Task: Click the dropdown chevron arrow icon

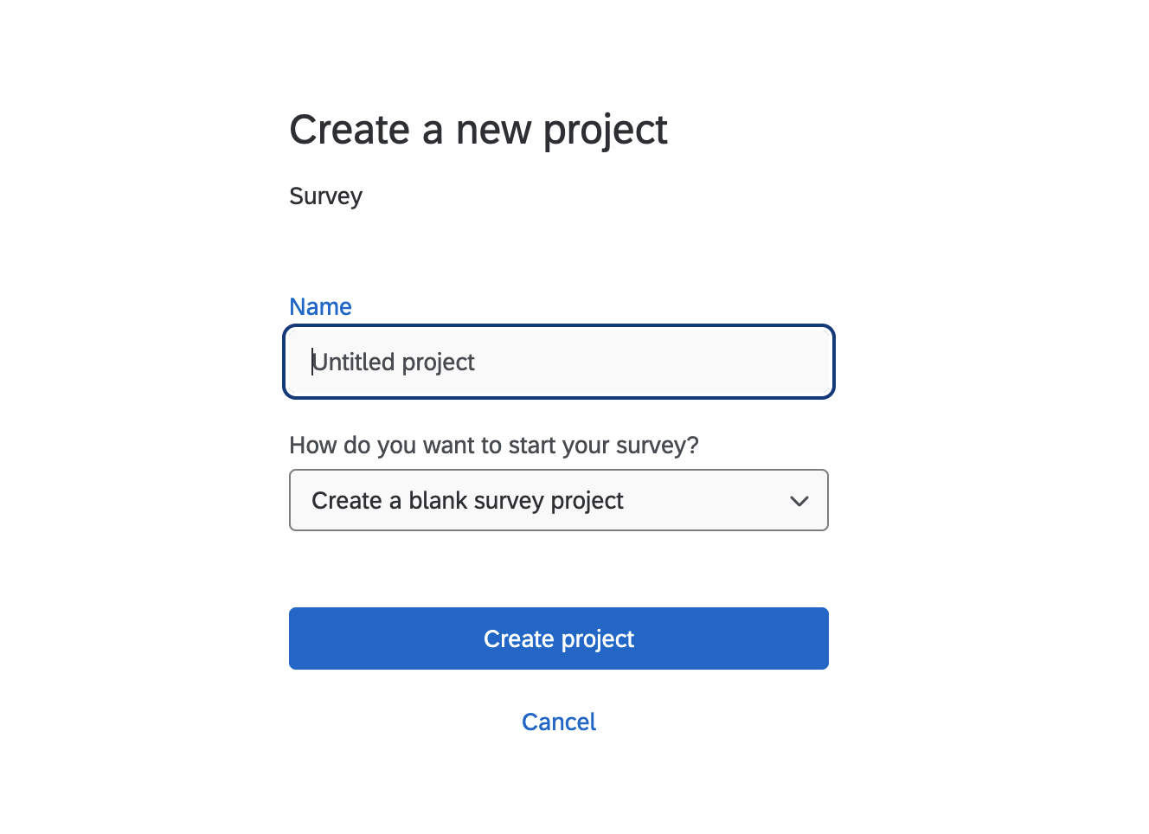Action: 799,501
